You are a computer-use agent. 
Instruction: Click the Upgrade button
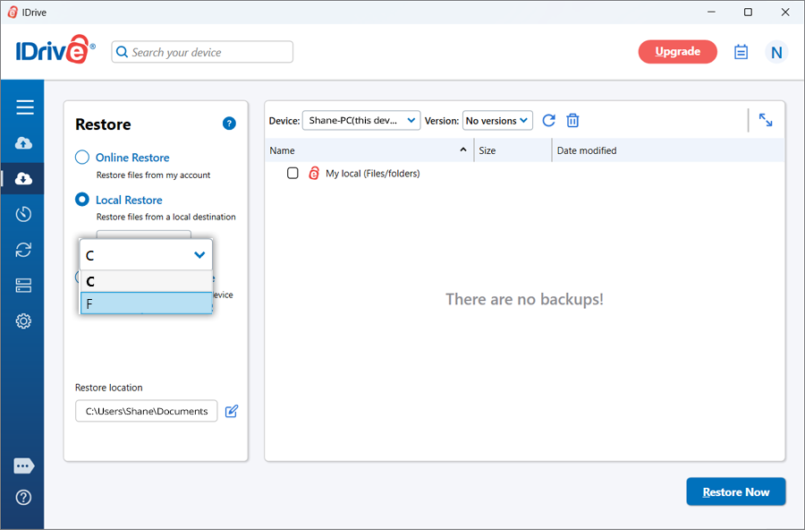click(x=677, y=52)
